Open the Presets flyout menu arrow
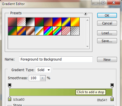 coord(85,14)
